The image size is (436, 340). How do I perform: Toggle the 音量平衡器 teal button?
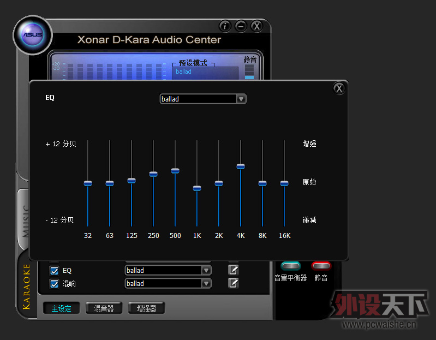tap(291, 266)
